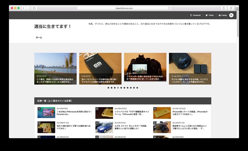
Task: Show all tabs with the tab overview button
Action: point(231,8)
